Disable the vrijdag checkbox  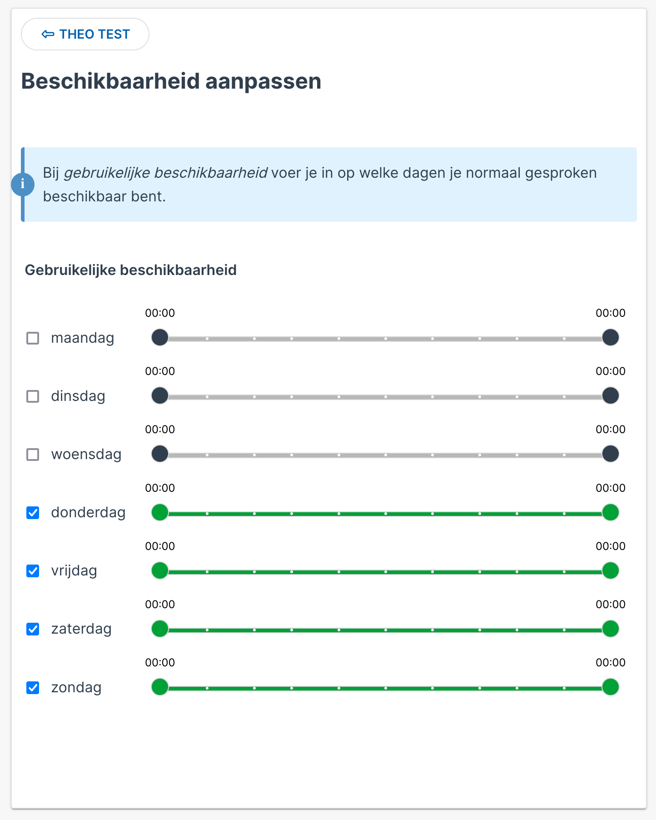pos(33,571)
